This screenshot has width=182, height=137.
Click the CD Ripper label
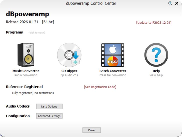69,71
